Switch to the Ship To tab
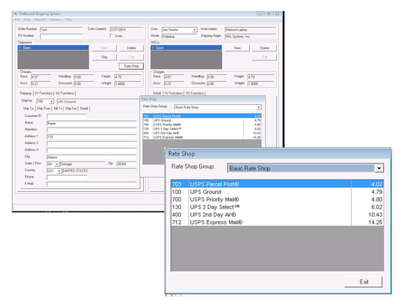The height and width of the screenshot is (304, 405). click(28, 109)
